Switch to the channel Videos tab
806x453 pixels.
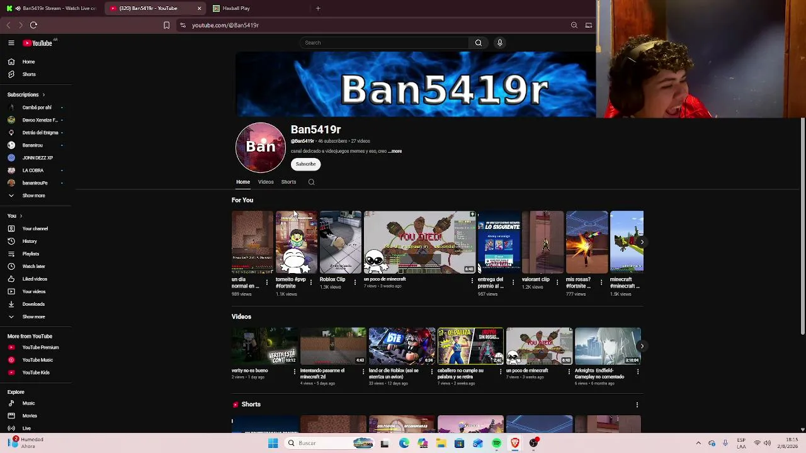(266, 182)
